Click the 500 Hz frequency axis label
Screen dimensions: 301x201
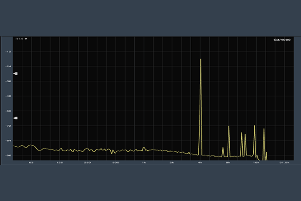tap(116, 163)
